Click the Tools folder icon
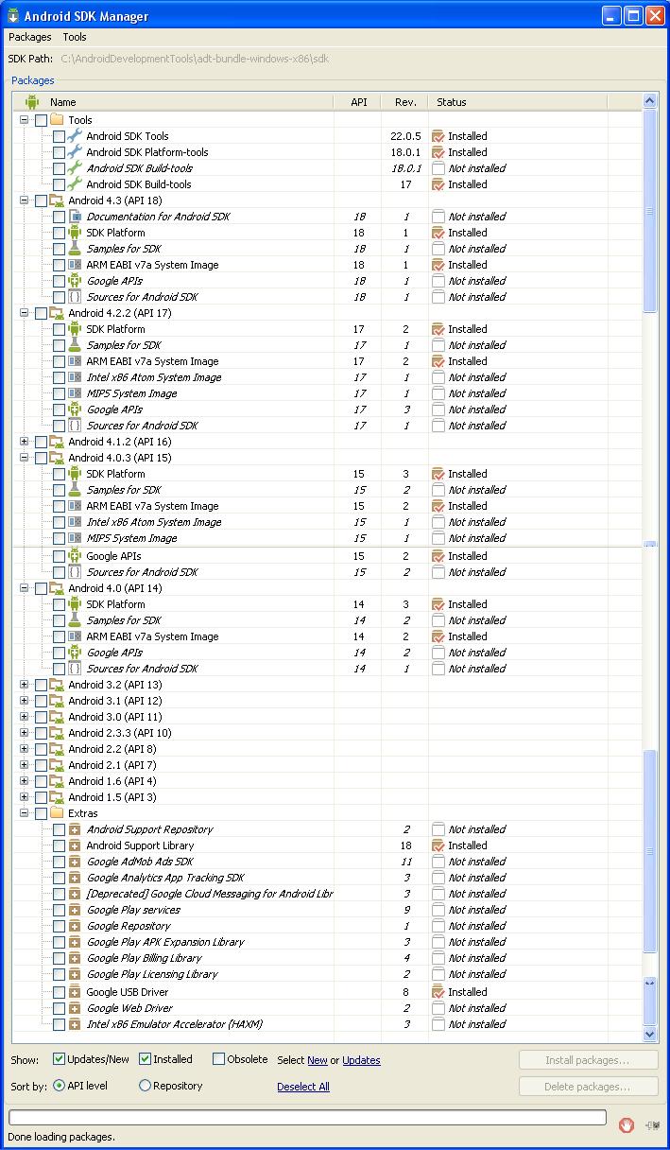This screenshot has height=1150, width=670. tap(57, 120)
